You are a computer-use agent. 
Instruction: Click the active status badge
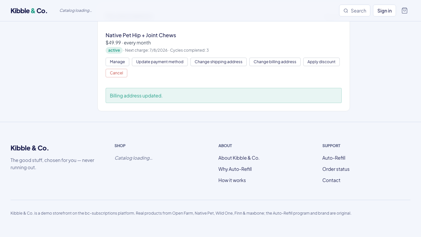pos(114,50)
